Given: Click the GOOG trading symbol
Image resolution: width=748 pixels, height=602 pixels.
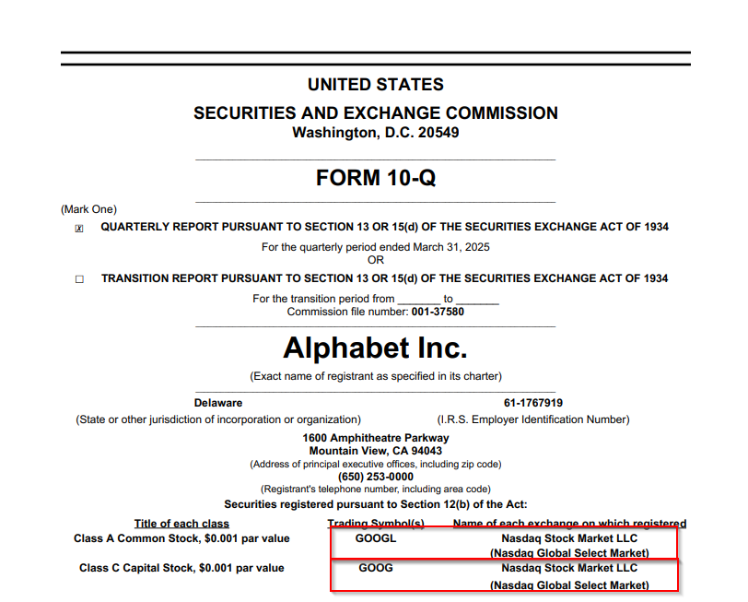Looking at the screenshot, I should coord(376,568).
